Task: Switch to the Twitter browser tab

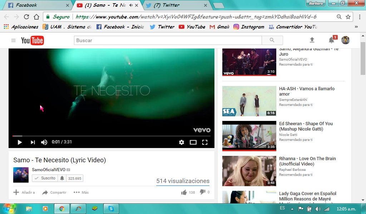Action: click(x=176, y=5)
